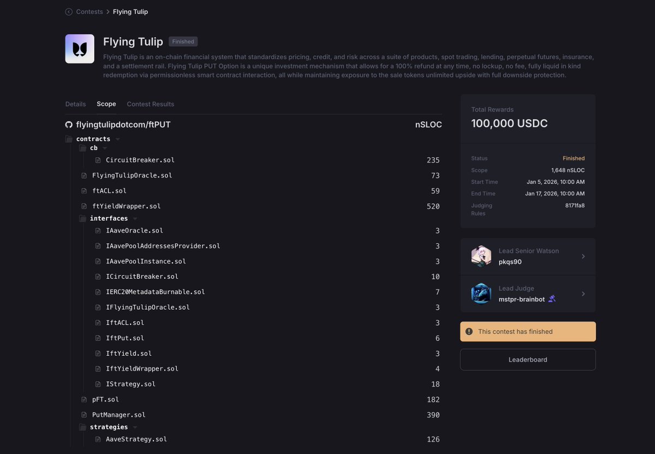Click the file icon for IAavePoolAddressesProvider.sol
This screenshot has height=454, width=655.
[98, 246]
